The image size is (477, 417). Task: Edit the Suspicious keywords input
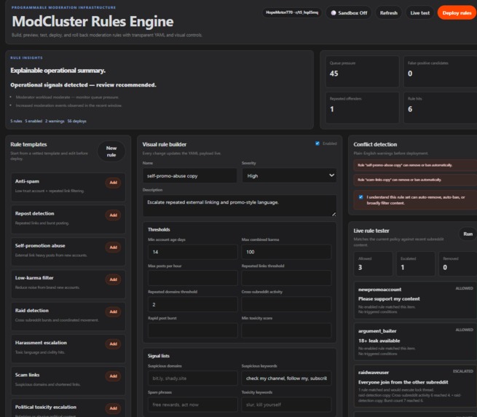pyautogui.click(x=287, y=378)
